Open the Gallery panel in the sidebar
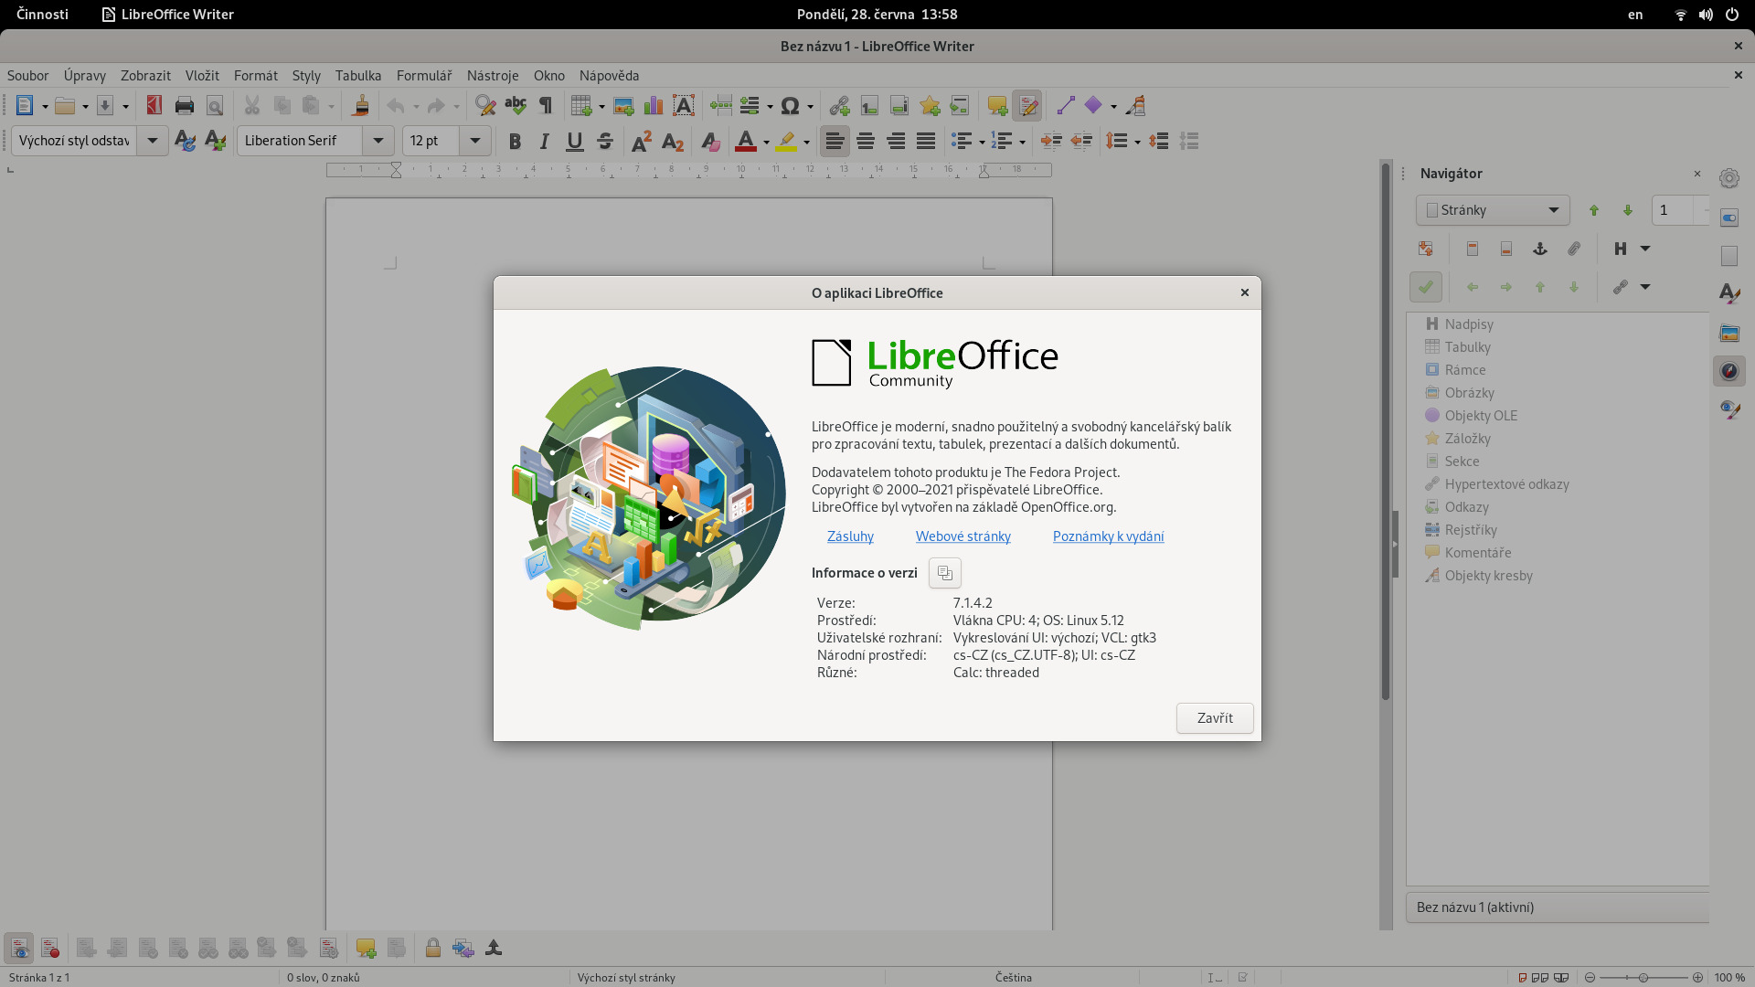Viewport: 1755px width, 987px height. (1728, 333)
